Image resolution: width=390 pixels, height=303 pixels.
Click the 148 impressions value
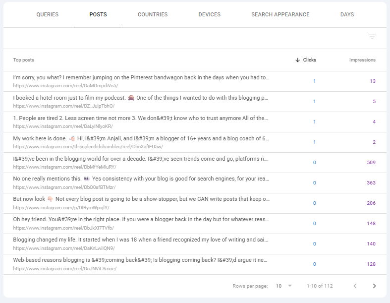[371, 224]
